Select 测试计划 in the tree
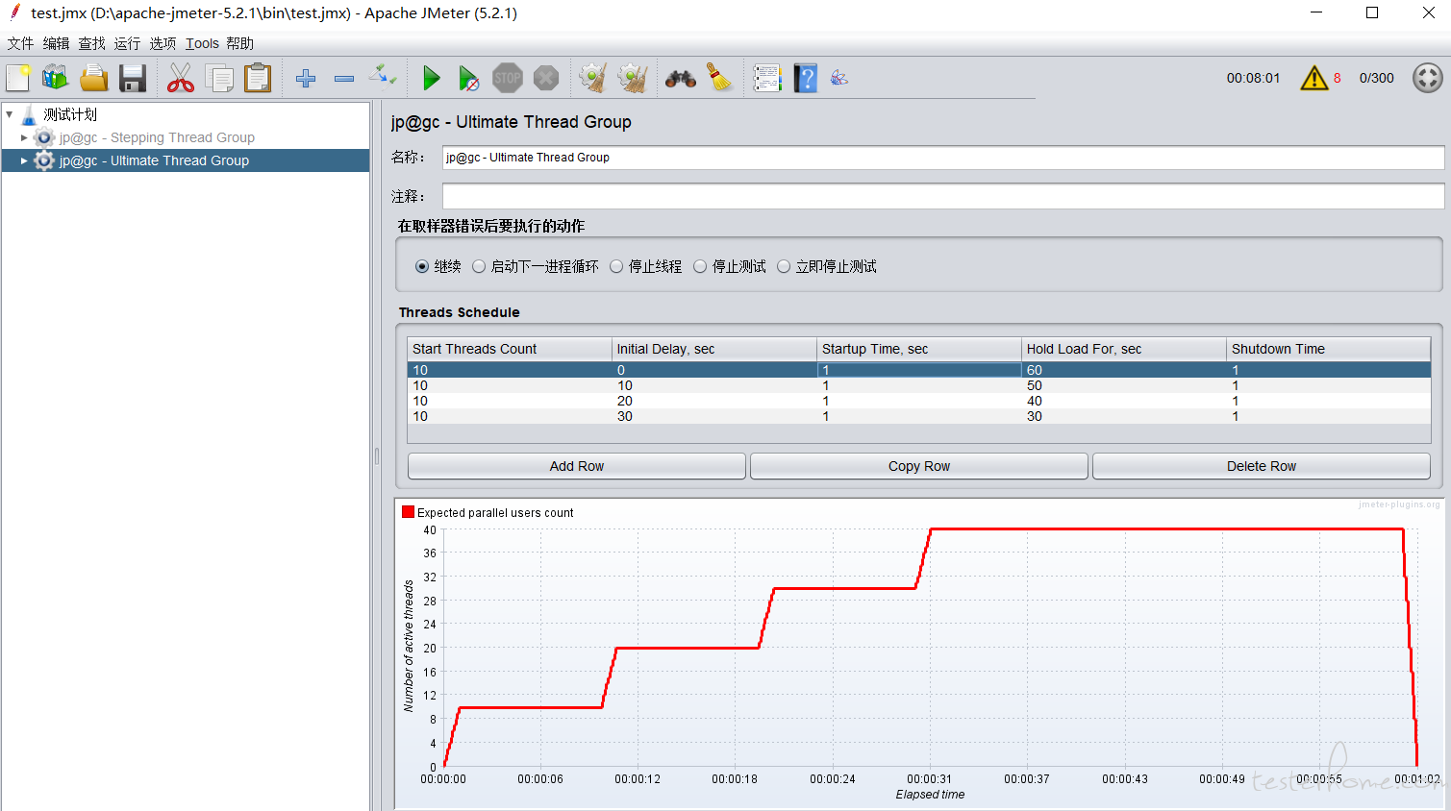This screenshot has height=811, width=1451. [69, 114]
